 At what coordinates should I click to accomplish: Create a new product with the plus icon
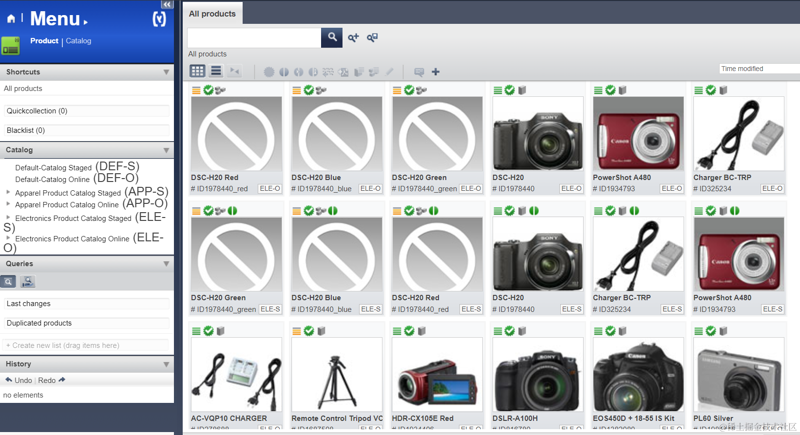[436, 72]
